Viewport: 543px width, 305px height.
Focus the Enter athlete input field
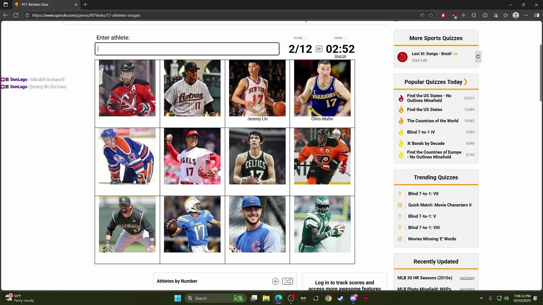pyautogui.click(x=187, y=49)
